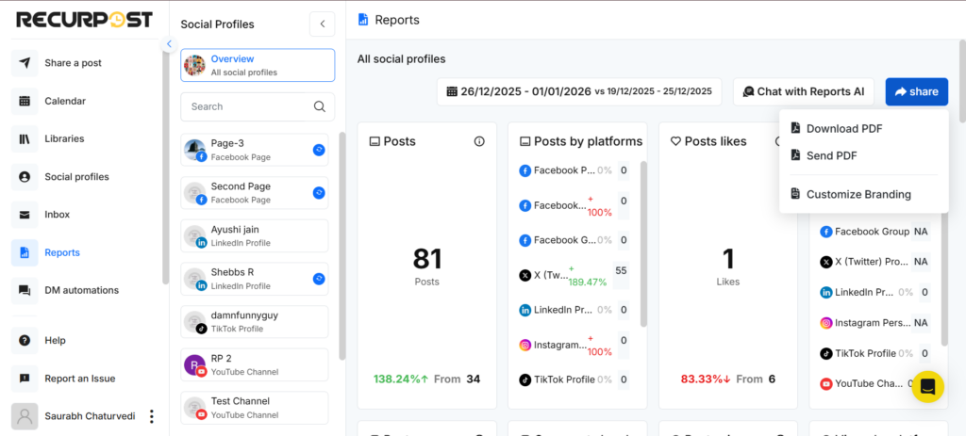Screen dimensions: 966x436
Task: Click the Reports header icon at the top
Action: pos(363,20)
